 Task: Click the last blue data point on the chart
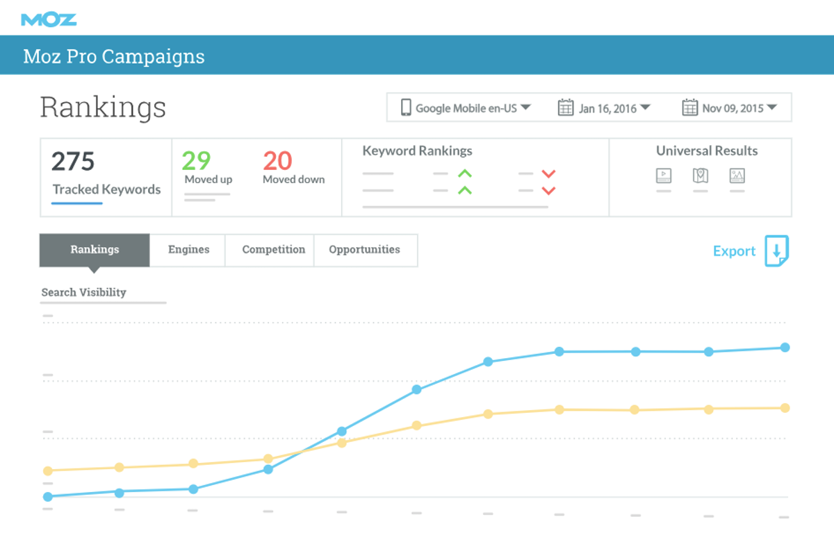[x=784, y=348]
